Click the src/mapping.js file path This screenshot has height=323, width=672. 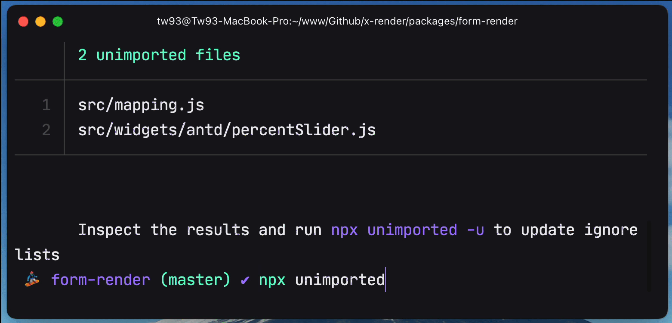tap(141, 105)
